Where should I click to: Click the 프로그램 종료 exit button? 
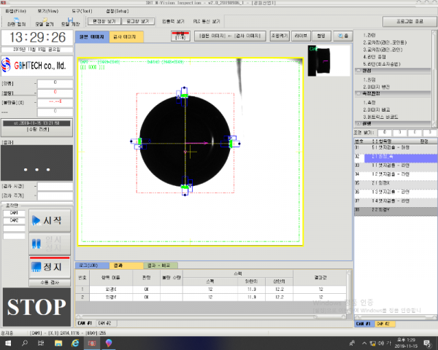pos(409,23)
